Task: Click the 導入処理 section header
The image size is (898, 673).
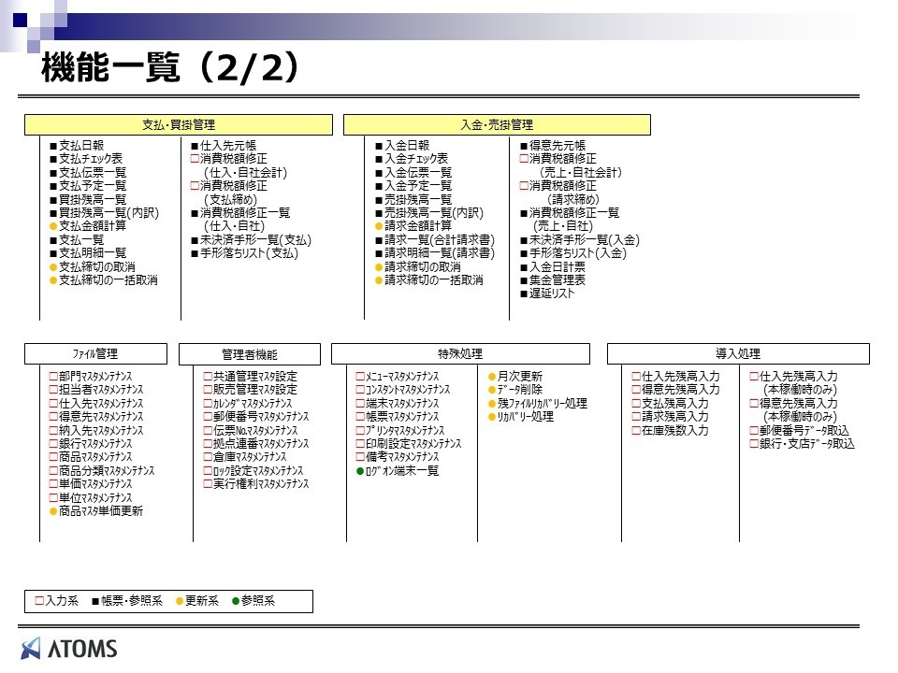Action: coord(738,354)
